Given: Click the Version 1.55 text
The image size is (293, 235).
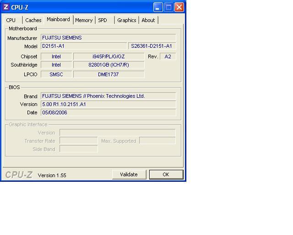Looking at the screenshot, I should click(52, 175).
